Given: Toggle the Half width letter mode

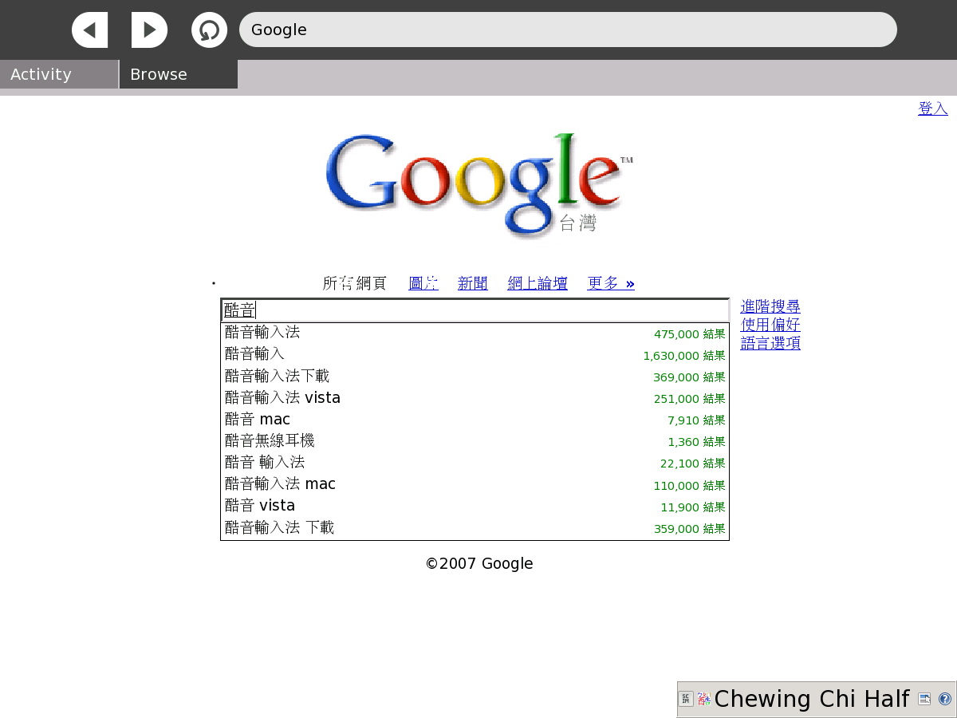Looking at the screenshot, I should pos(885,699).
